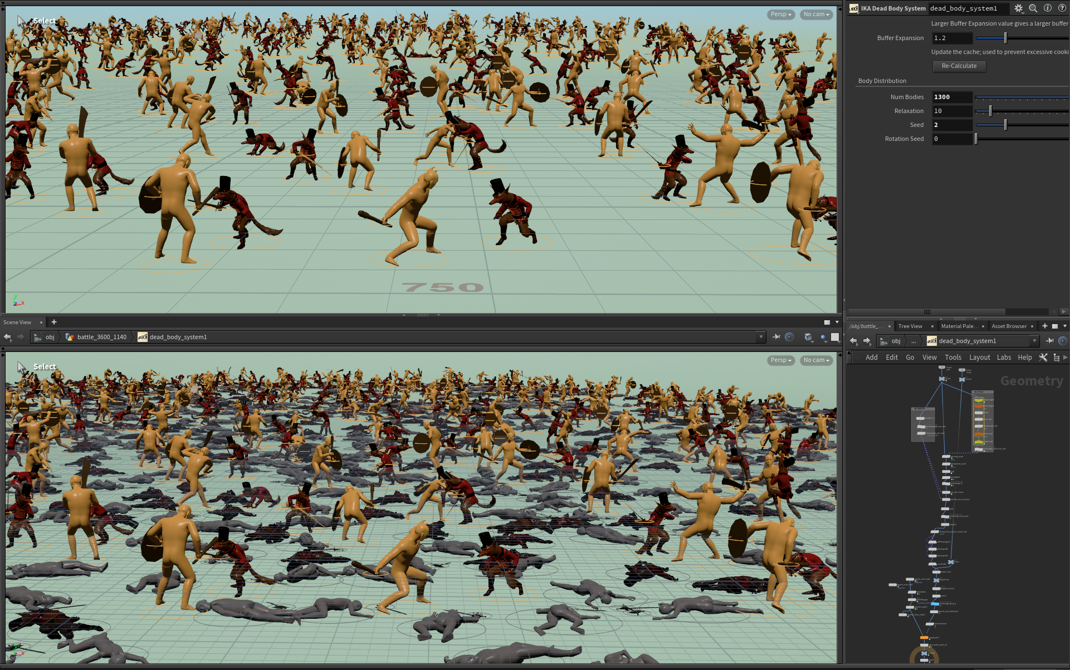This screenshot has height=670, width=1070.
Task: Toggle pin on the network editor pane
Action: (x=1050, y=341)
